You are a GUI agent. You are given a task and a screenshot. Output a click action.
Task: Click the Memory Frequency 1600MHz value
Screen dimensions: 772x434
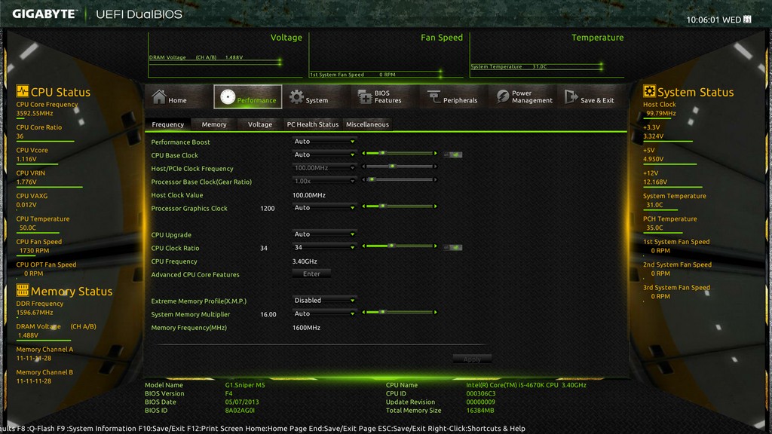tap(306, 327)
